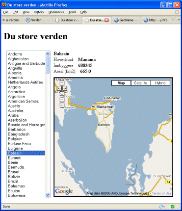Select Angola in the country list
182x211 pixels.
click(26, 87)
